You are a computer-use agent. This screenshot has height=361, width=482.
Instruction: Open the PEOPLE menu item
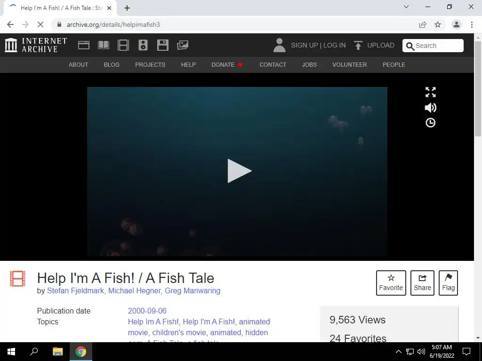click(x=394, y=65)
